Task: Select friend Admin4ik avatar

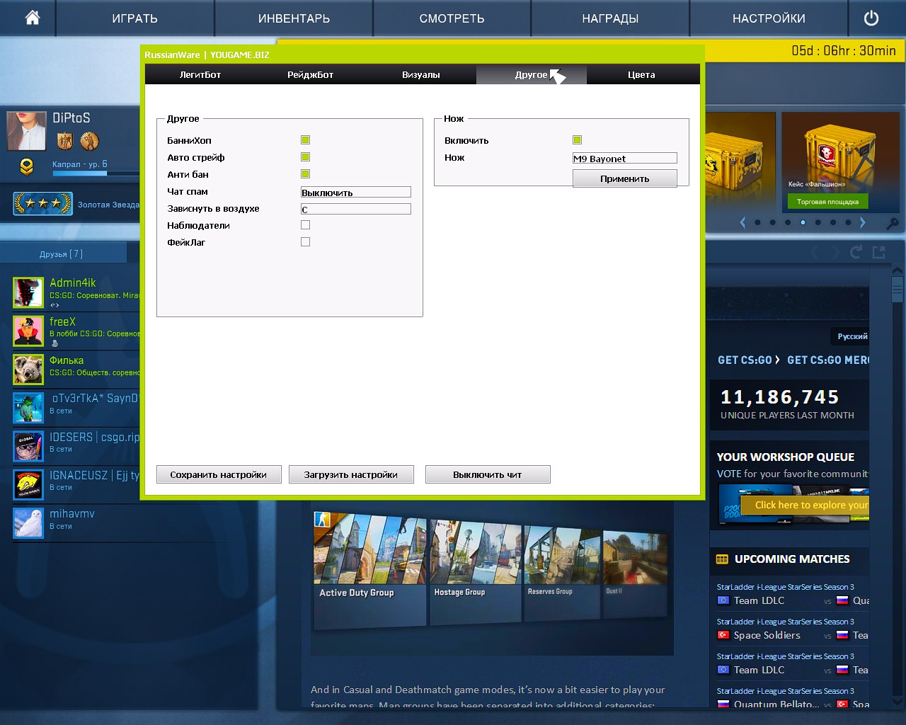Action: [x=28, y=293]
